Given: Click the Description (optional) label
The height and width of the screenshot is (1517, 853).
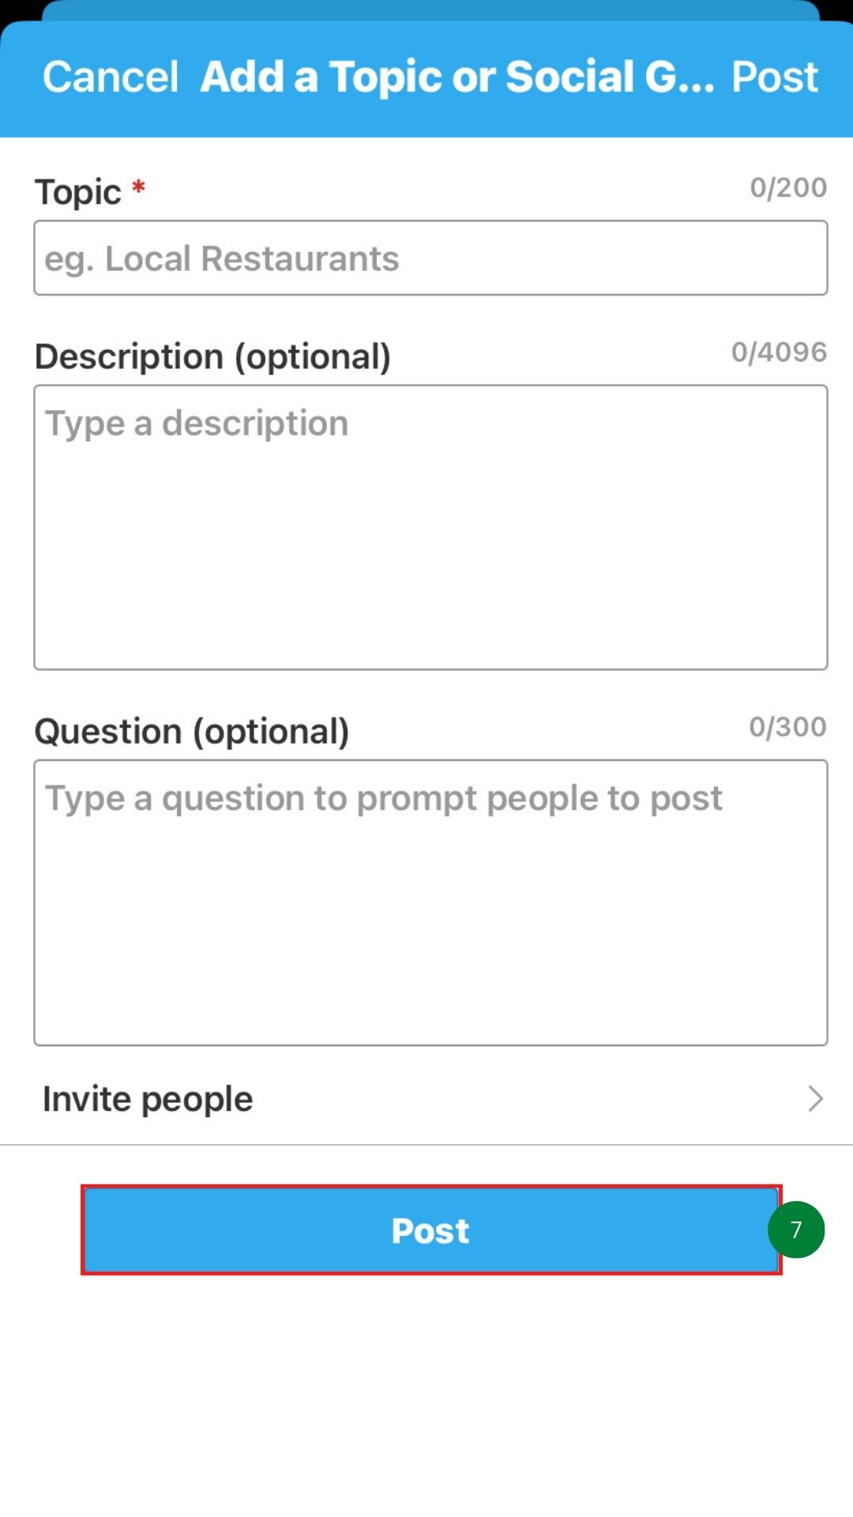Looking at the screenshot, I should [212, 357].
